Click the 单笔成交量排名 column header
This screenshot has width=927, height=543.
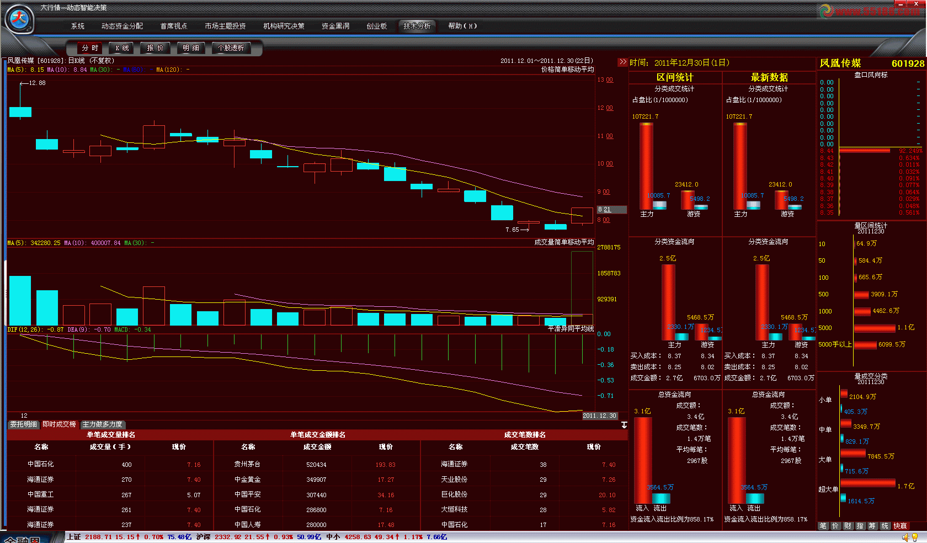[111, 435]
